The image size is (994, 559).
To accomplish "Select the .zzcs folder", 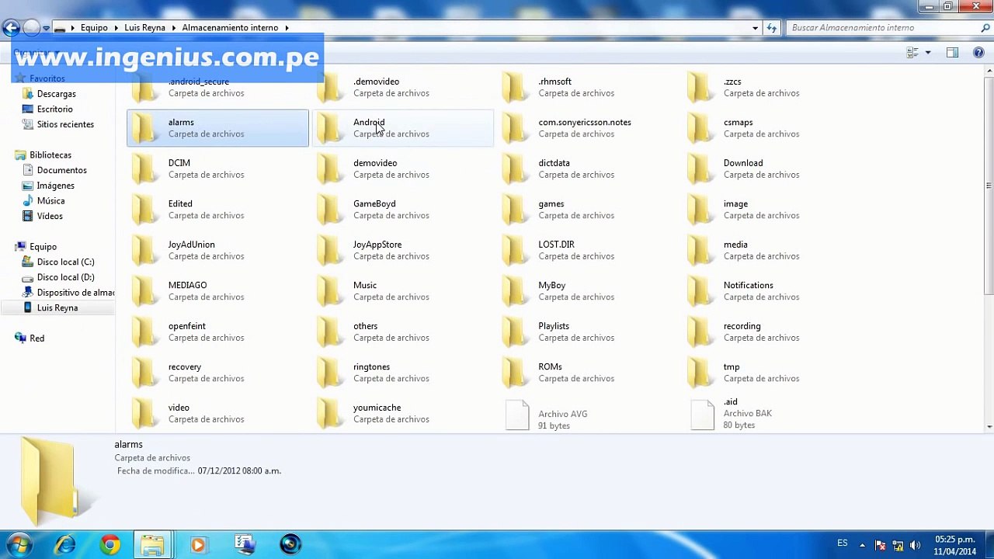I will pyautogui.click(x=773, y=87).
